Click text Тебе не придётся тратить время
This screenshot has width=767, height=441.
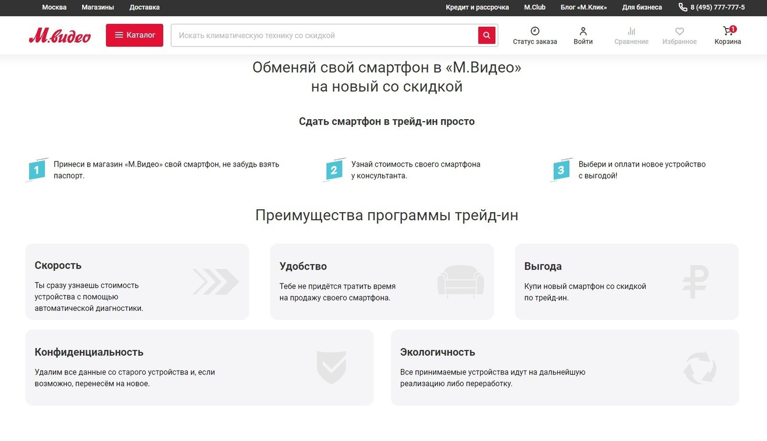click(337, 286)
